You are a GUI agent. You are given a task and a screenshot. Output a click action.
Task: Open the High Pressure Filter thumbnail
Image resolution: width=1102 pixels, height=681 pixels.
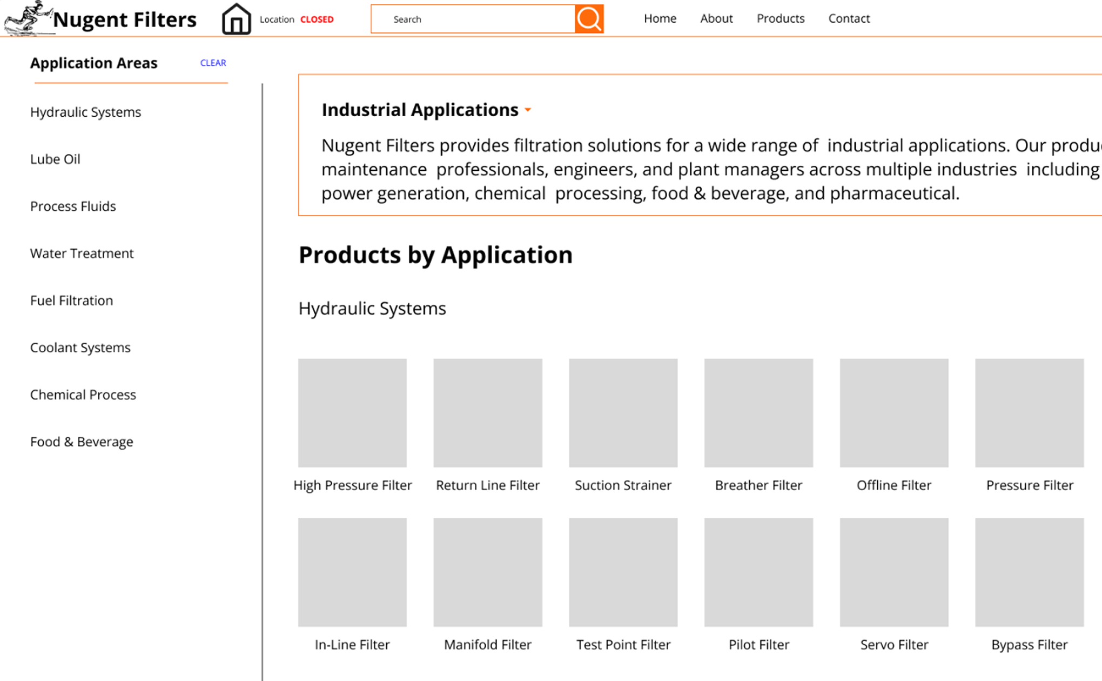(352, 413)
